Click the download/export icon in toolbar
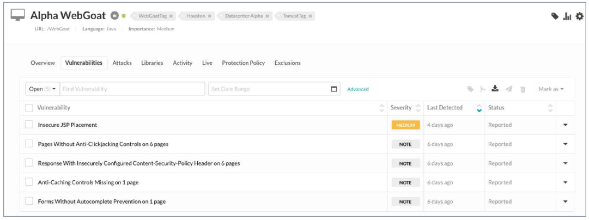Viewport: 589px width, 220px height. 495,89
